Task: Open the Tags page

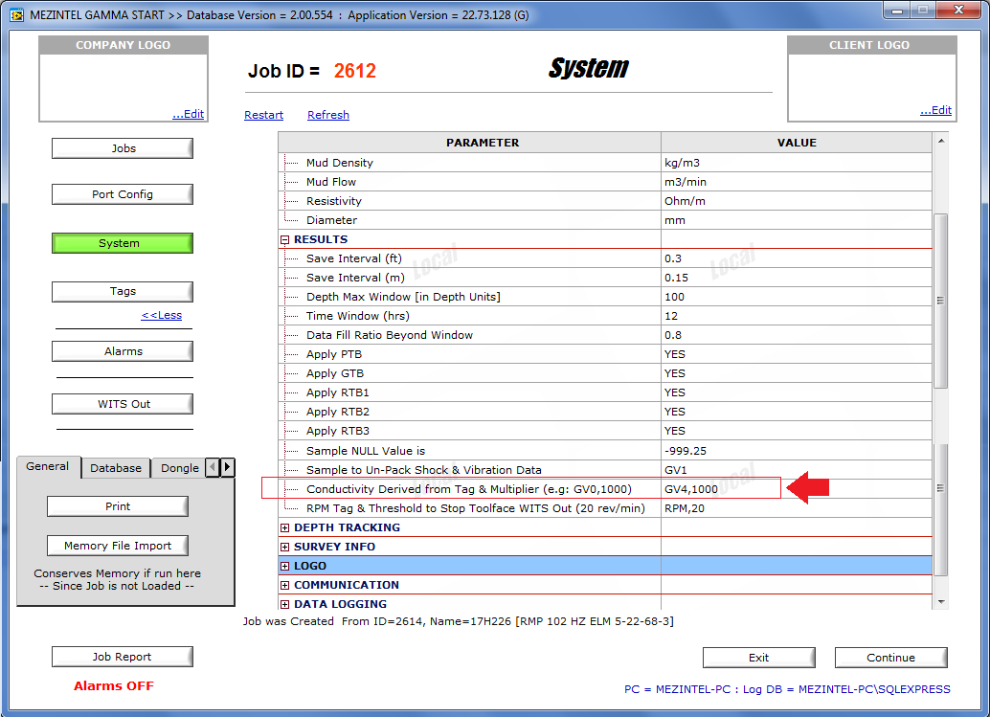Action: point(123,291)
